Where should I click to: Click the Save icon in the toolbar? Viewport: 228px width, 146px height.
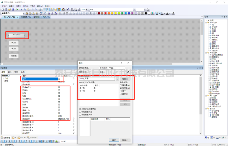13,10
